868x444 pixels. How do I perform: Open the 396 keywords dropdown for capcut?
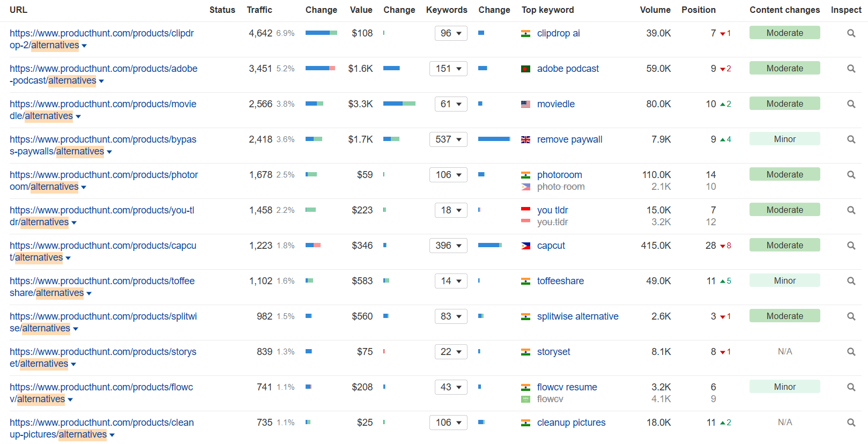(x=448, y=246)
